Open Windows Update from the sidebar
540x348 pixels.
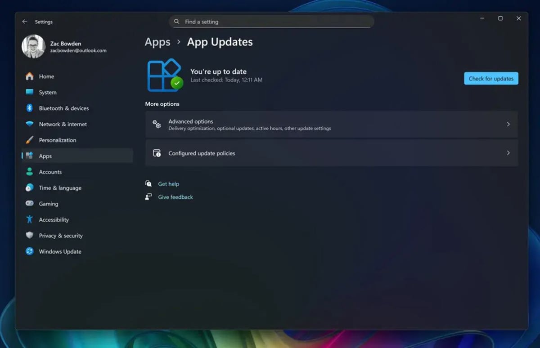click(x=60, y=251)
